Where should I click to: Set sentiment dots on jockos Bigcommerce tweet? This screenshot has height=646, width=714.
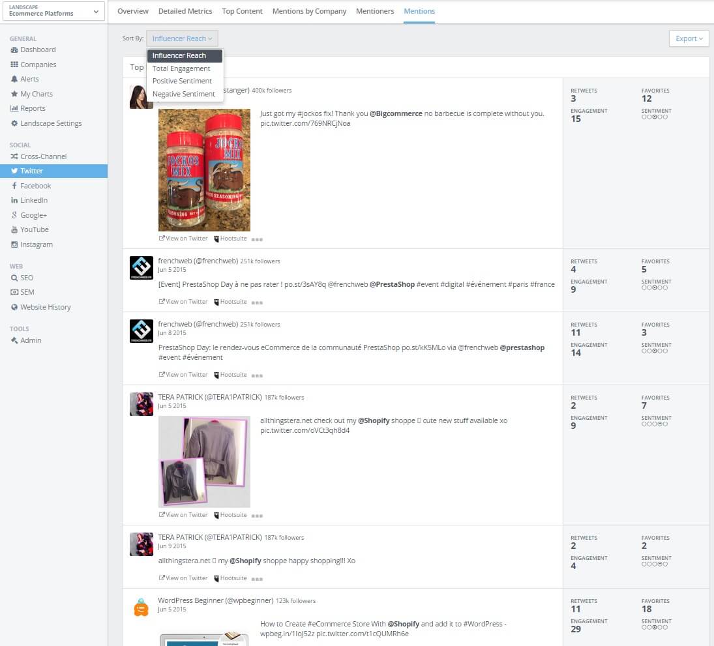tap(655, 117)
